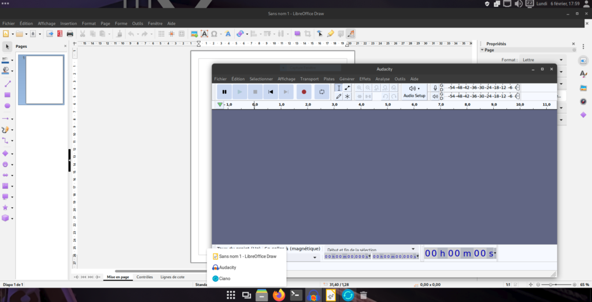Click the Skip to Start button
Screen dimensions: 592x302
pyautogui.click(x=270, y=92)
